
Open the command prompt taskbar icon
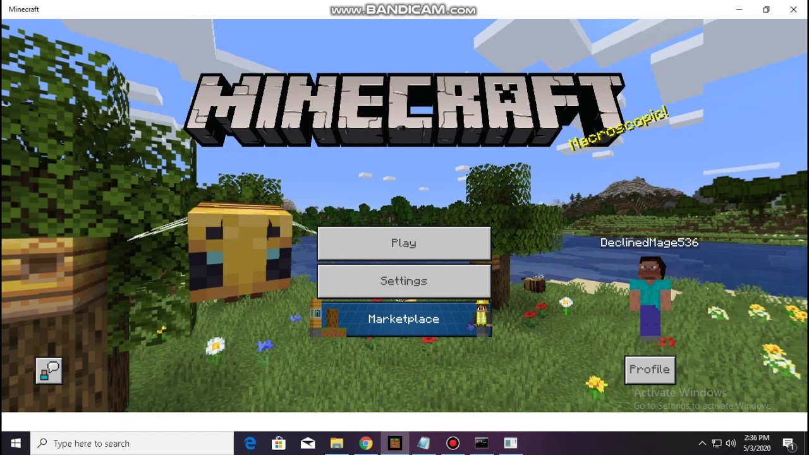(482, 443)
